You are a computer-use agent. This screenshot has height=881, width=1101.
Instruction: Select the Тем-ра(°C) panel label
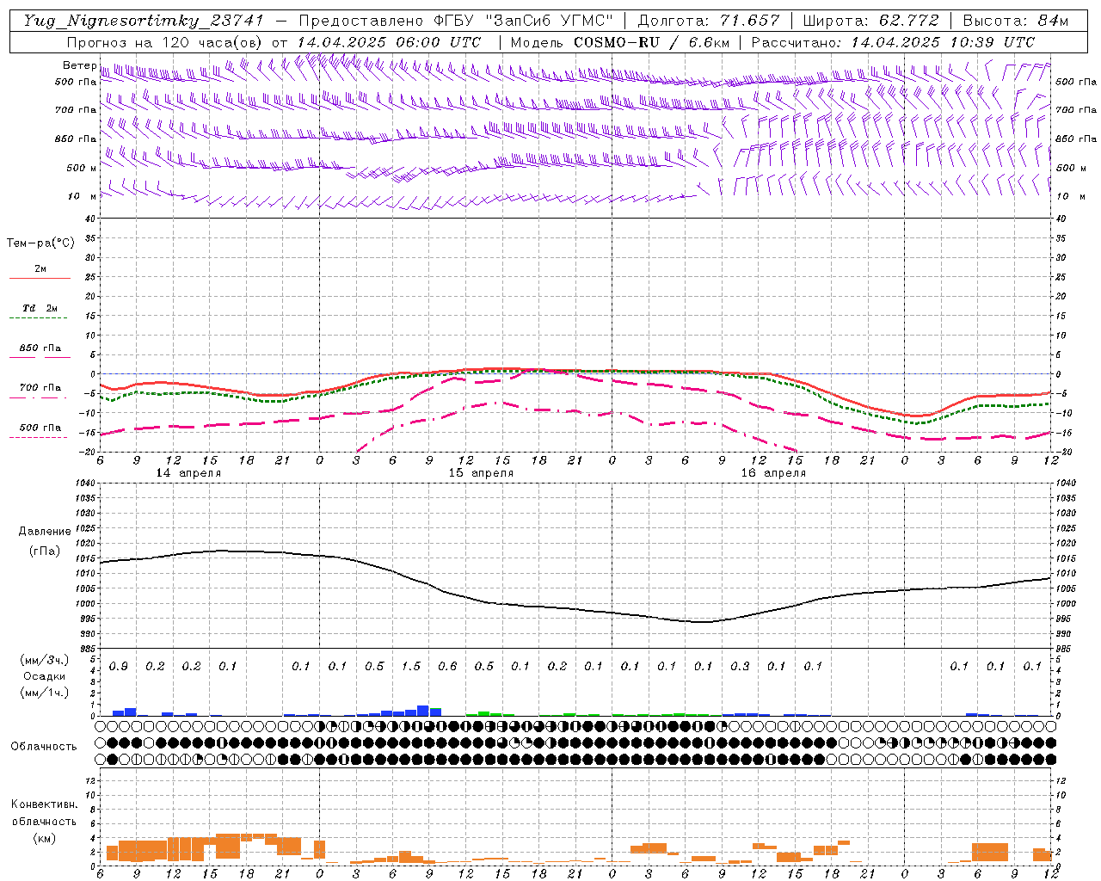40,243
